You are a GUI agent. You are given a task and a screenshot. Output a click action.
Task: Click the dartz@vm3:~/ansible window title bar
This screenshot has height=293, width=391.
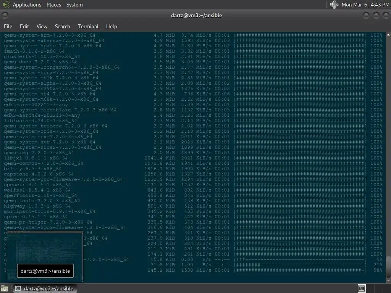tap(196, 15)
